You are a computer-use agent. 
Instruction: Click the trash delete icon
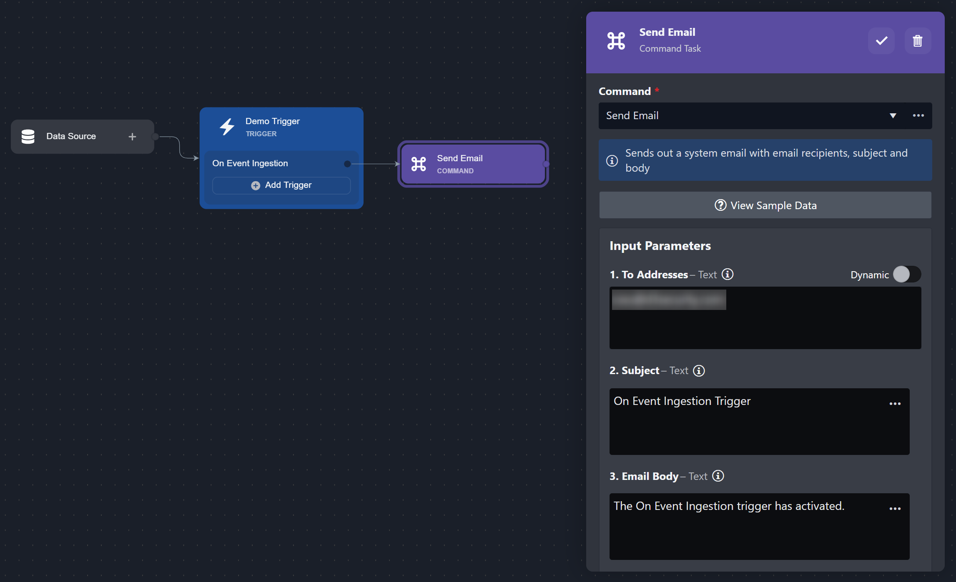[917, 41]
